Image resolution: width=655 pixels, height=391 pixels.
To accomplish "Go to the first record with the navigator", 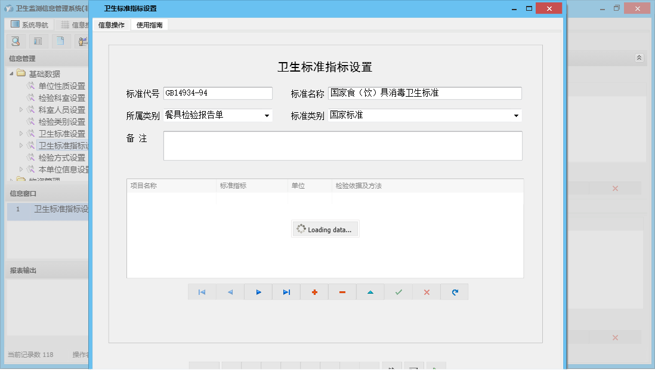I will (202, 292).
